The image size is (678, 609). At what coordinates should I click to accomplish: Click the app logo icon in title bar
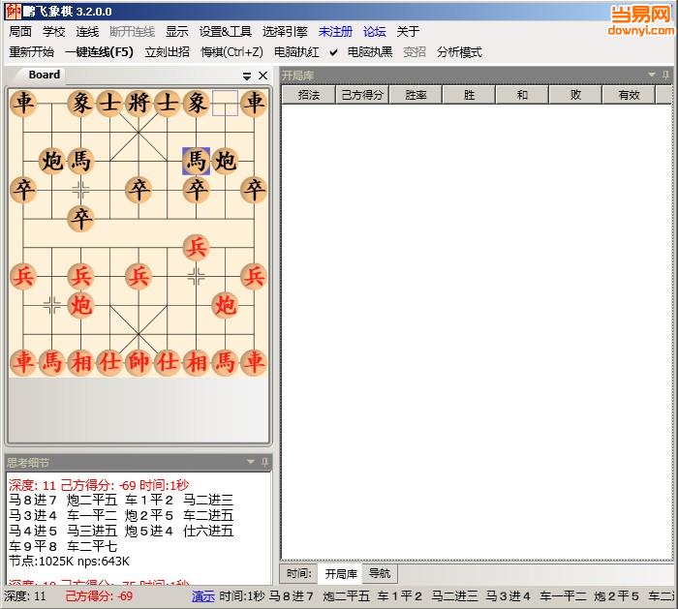(13, 11)
